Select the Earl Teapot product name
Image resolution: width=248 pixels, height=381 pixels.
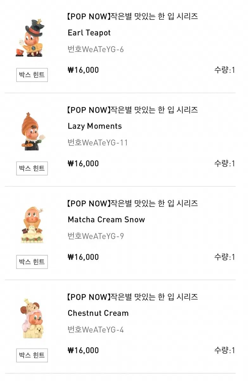89,33
